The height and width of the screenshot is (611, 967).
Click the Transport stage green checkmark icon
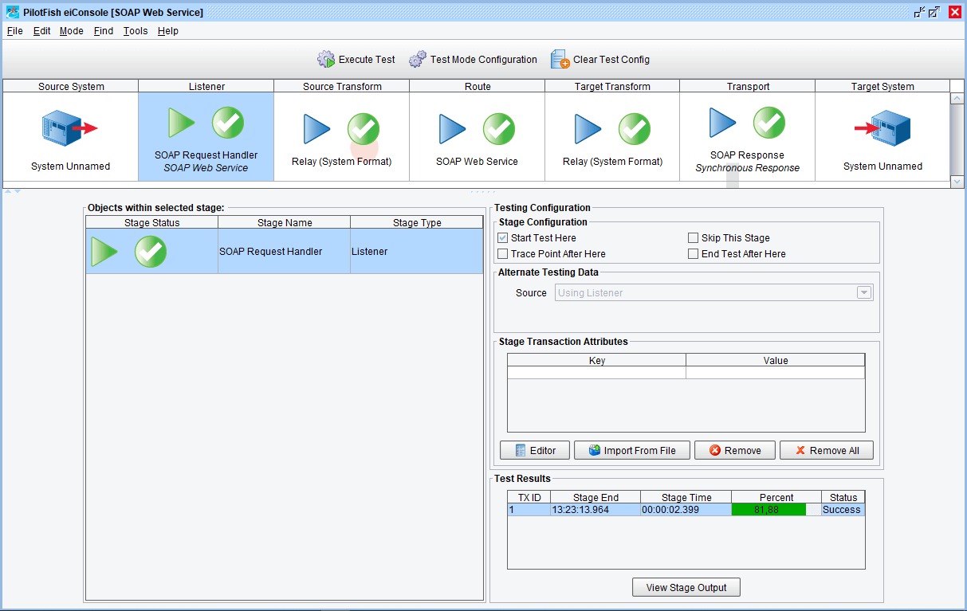pos(769,123)
